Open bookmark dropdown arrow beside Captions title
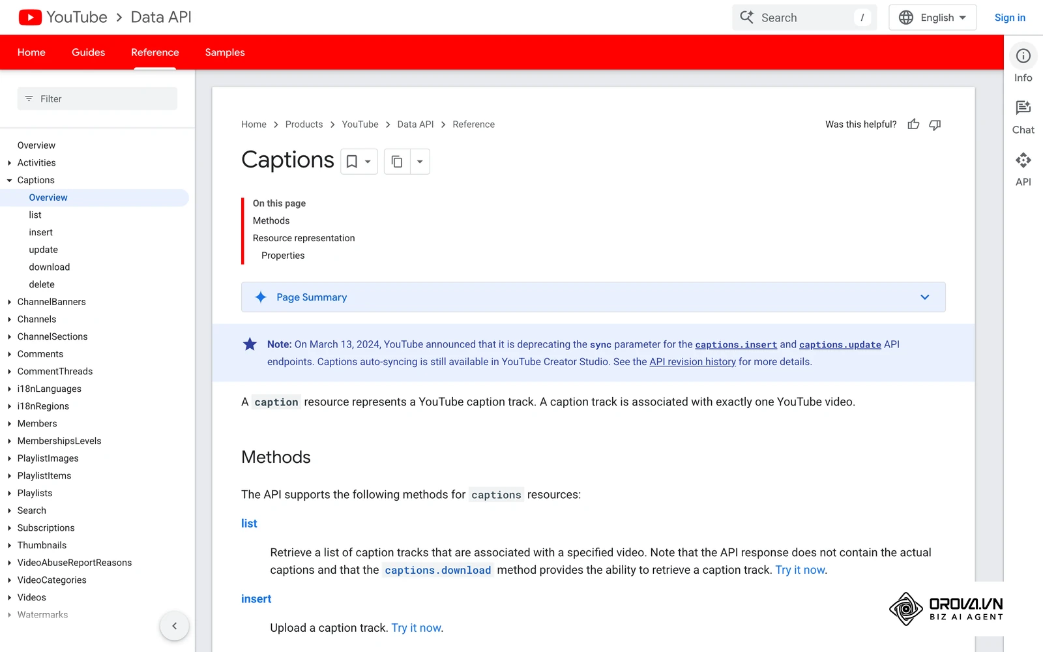 [x=368, y=162]
